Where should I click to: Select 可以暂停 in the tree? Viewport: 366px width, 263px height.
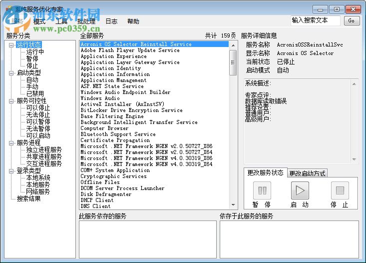click(38, 121)
